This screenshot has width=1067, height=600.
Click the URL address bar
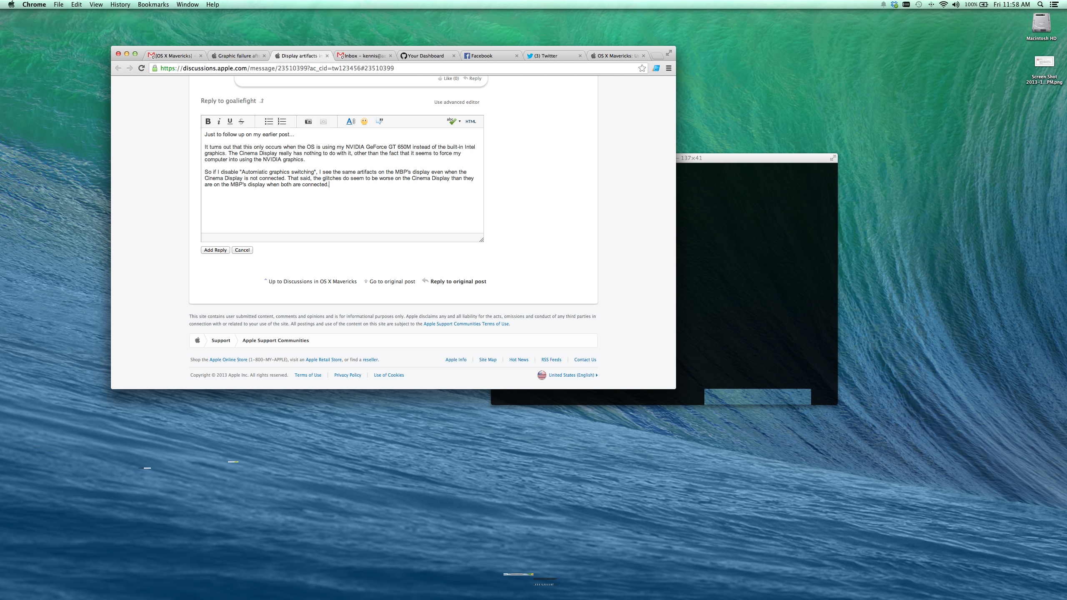pos(375,68)
